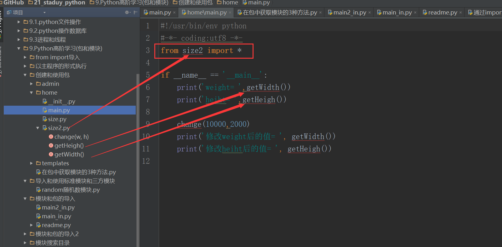Select the random随机数模块.py file icon
This screenshot has height=247, width=502.
(x=38, y=190)
